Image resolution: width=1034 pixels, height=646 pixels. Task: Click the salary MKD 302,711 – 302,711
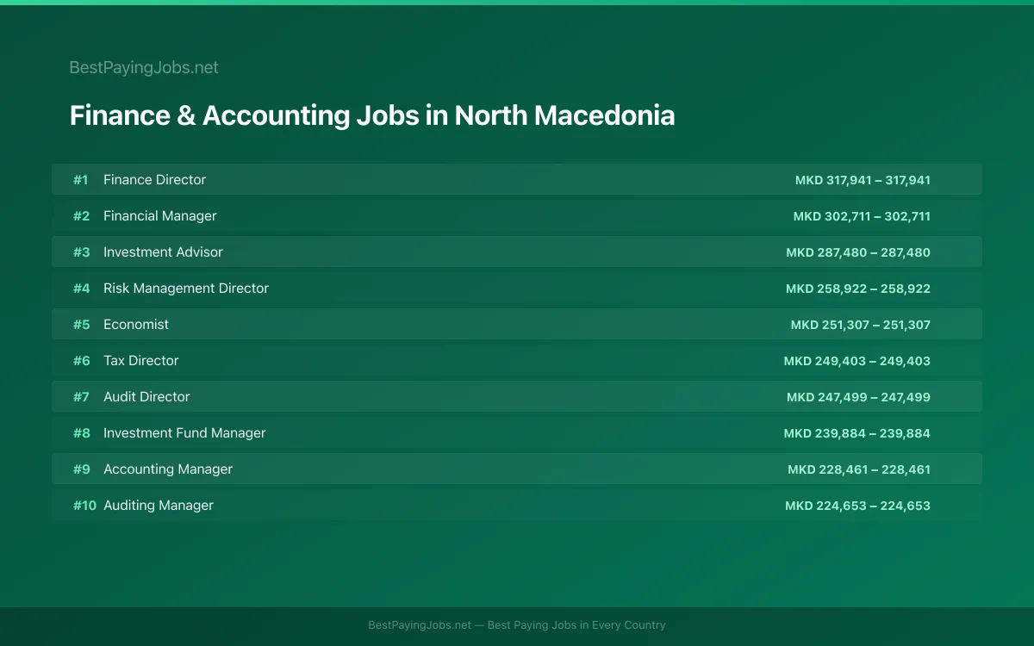[862, 216]
